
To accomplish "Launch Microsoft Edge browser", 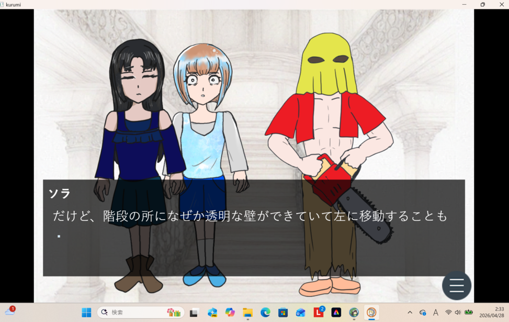I will (266, 313).
